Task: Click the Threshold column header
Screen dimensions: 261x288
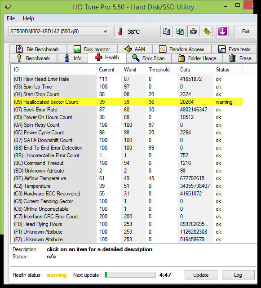Action: pos(162,70)
